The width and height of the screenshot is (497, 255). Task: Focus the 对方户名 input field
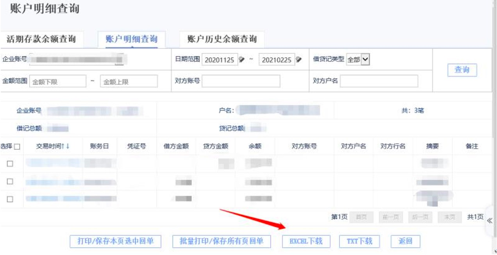pos(379,81)
